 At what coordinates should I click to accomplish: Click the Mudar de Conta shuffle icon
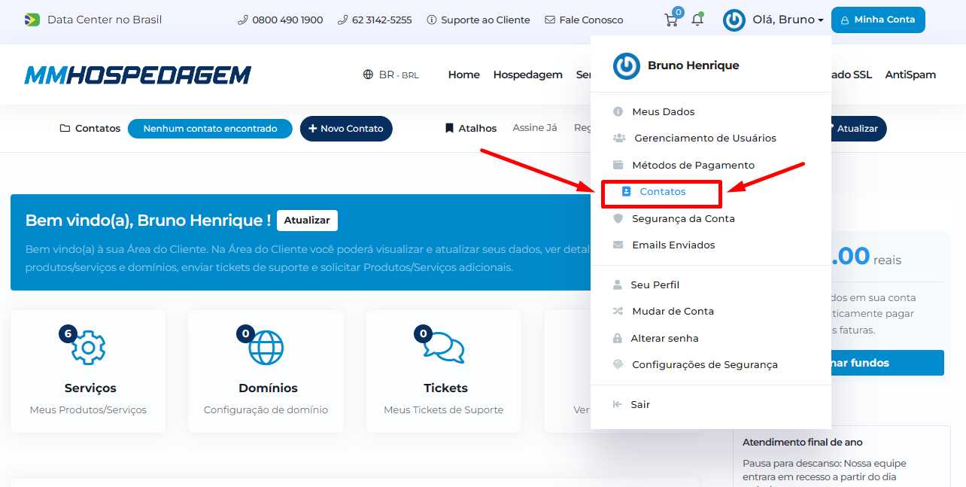click(x=618, y=311)
